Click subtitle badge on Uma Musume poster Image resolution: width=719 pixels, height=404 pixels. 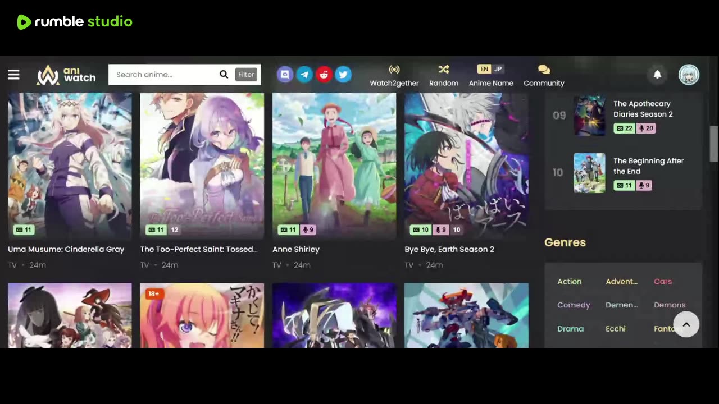tap(24, 229)
